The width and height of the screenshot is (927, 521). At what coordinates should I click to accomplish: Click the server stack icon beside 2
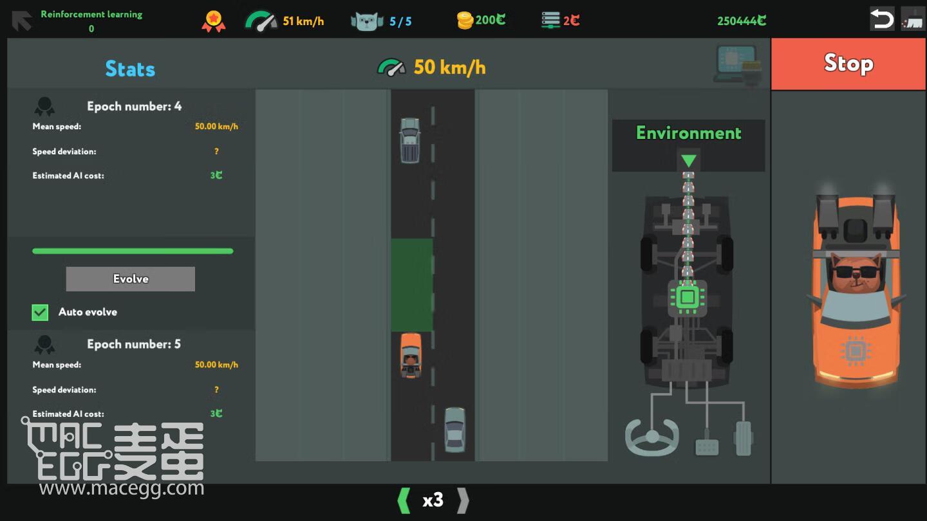550,21
